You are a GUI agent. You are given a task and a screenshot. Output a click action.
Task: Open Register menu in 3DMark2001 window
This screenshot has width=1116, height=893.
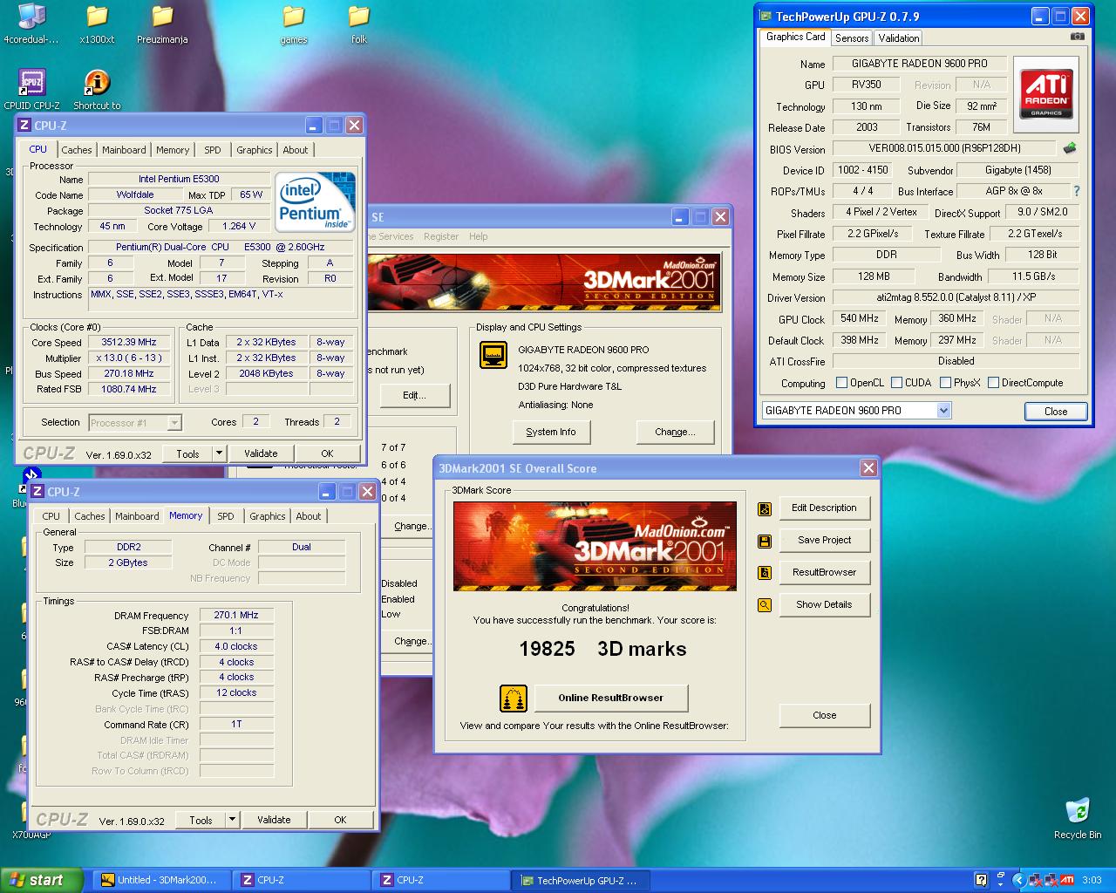(441, 236)
